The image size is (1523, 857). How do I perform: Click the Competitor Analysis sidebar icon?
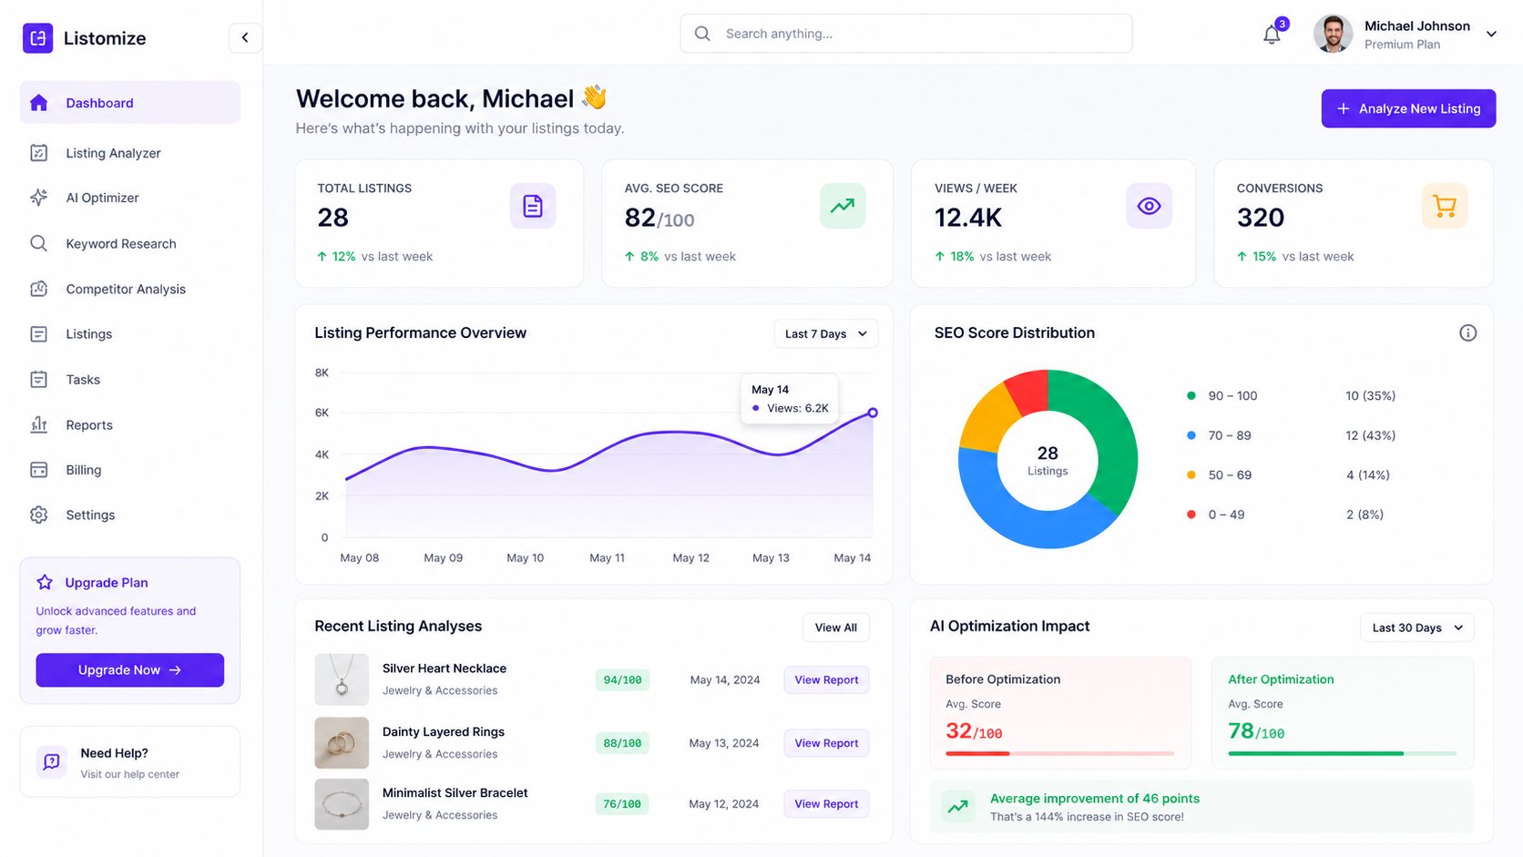[38, 289]
